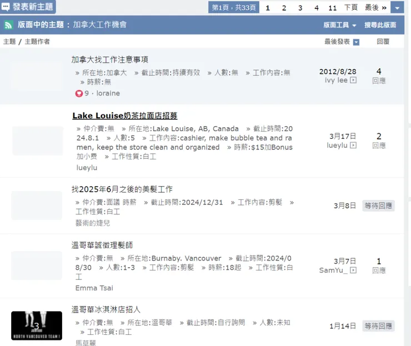
Task: Go to page 2
Action: [284, 8]
